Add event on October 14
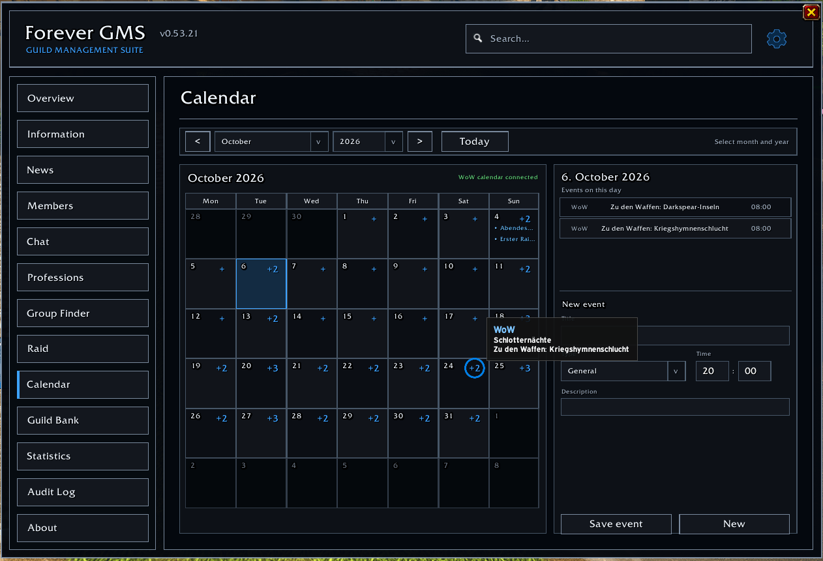The width and height of the screenshot is (823, 561). pos(323,319)
